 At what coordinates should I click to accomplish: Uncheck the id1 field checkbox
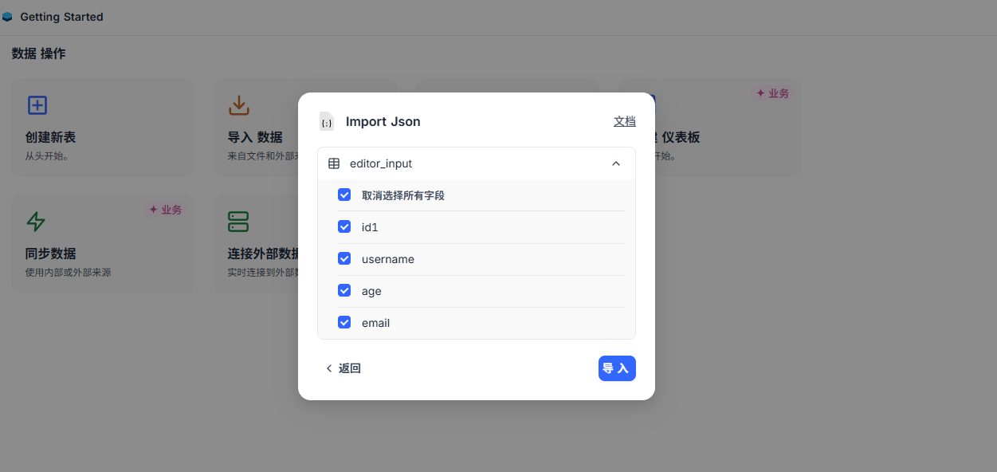coord(344,226)
